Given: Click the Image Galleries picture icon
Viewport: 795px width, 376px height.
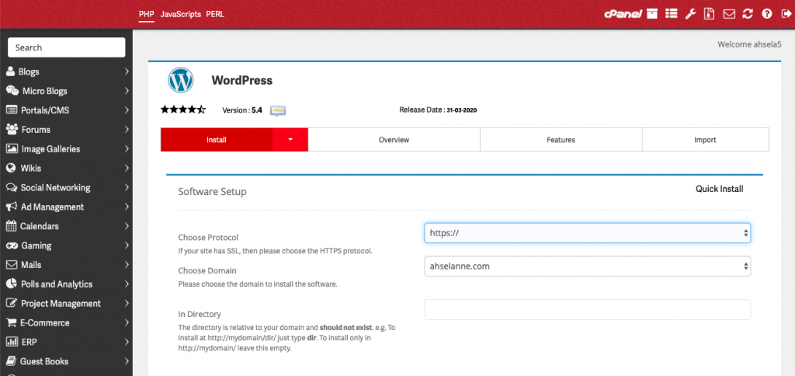Looking at the screenshot, I should 12,148.
